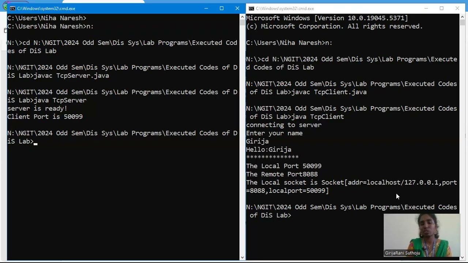Screen dimensions: 468x263
Task: Click the "javac TcpClient.java" command text
Action: [x=329, y=92]
